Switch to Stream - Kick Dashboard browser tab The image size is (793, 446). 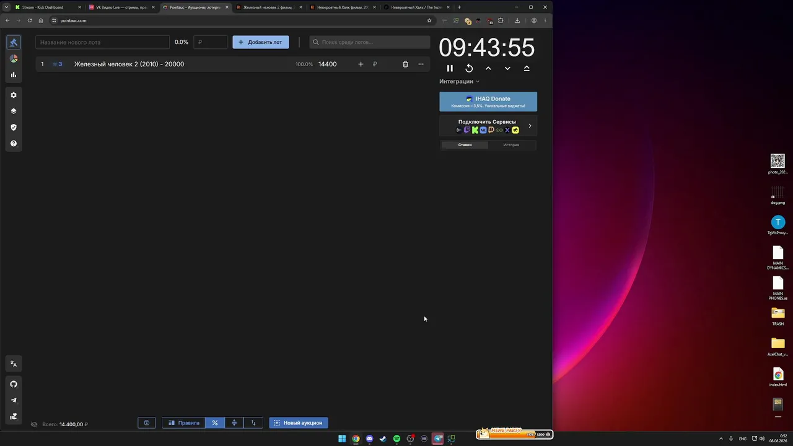coord(46,7)
